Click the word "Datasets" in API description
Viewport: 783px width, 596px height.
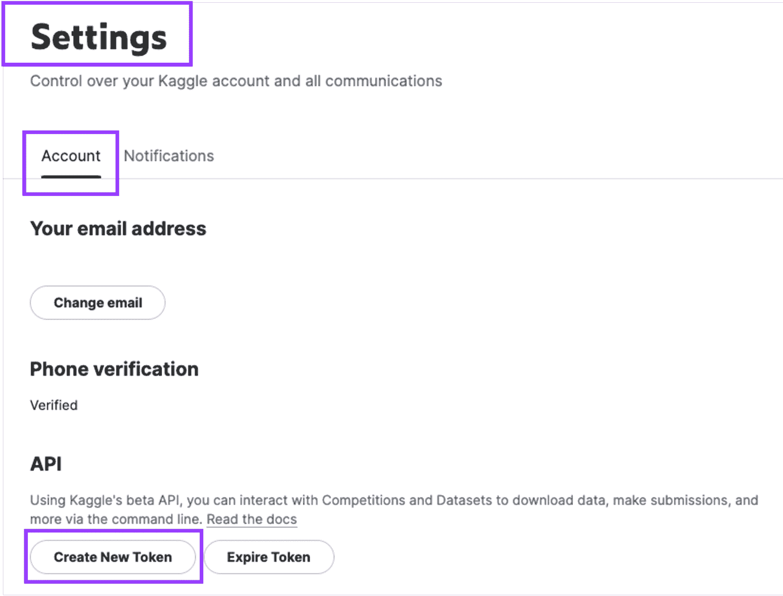[x=464, y=500]
